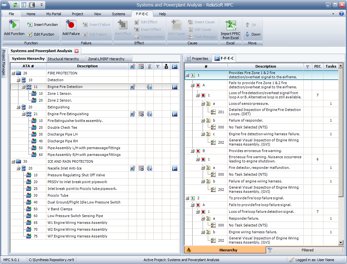
Task: Click the cause icon for 'Loss of sensor pressure'
Action: coord(208,104)
